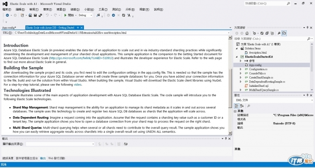Switch to the Web 發行活動 tab
This screenshot has height=168, width=315.
tap(56, 159)
